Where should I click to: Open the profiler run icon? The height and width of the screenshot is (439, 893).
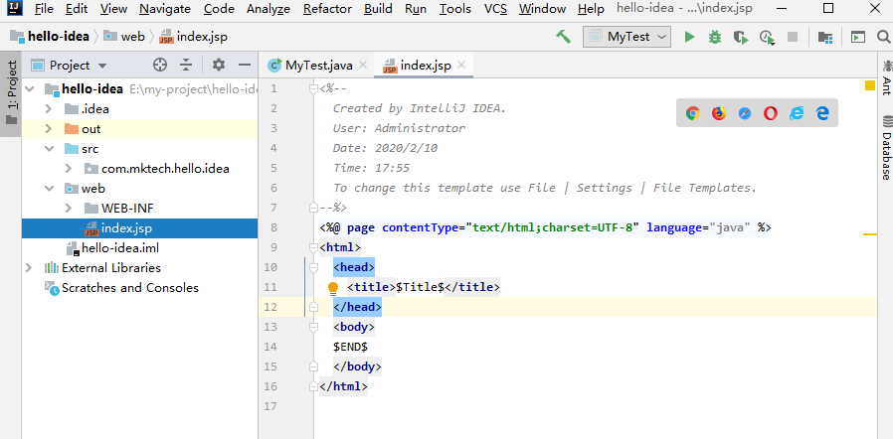767,37
